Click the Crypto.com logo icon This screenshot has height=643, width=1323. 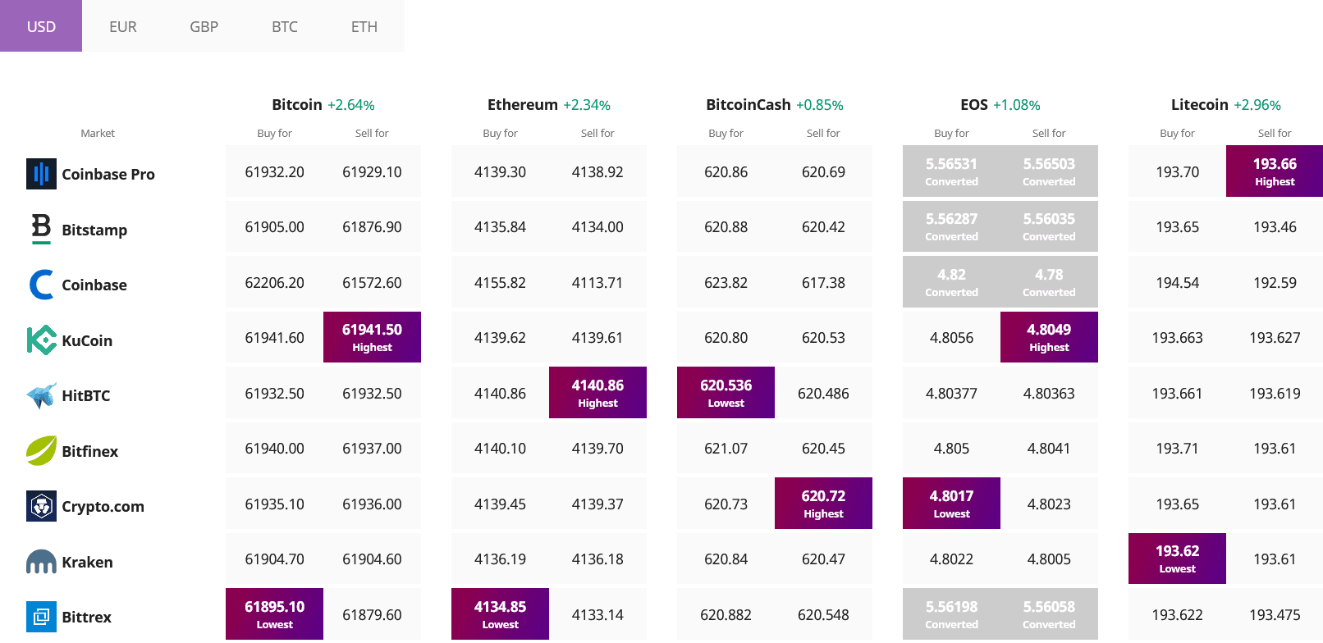pyautogui.click(x=41, y=506)
